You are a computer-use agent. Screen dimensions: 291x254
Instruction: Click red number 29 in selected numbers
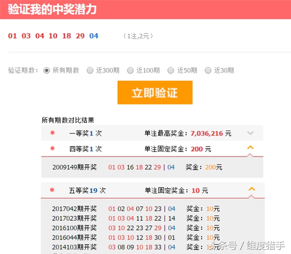point(80,36)
